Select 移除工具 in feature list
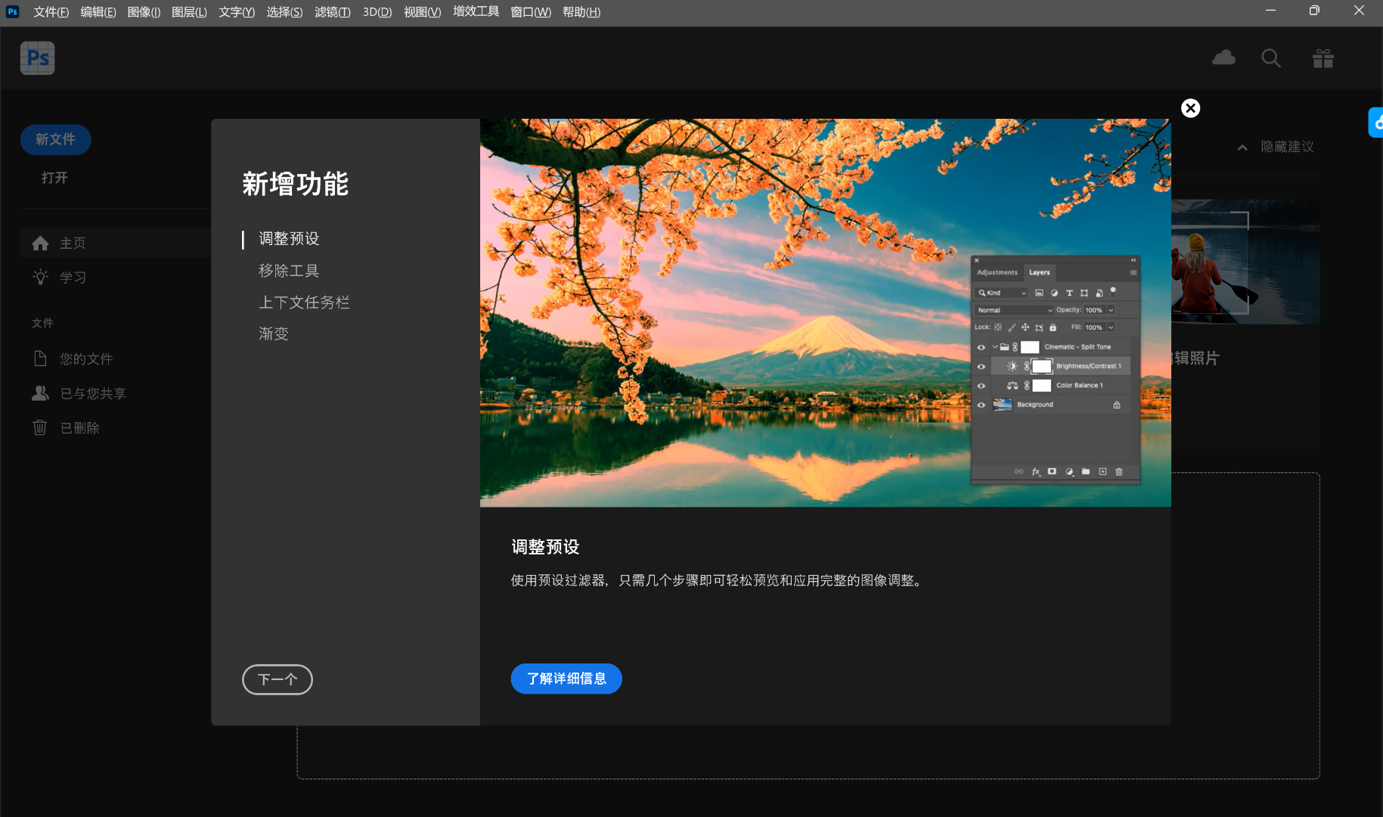1383x817 pixels. pos(289,271)
